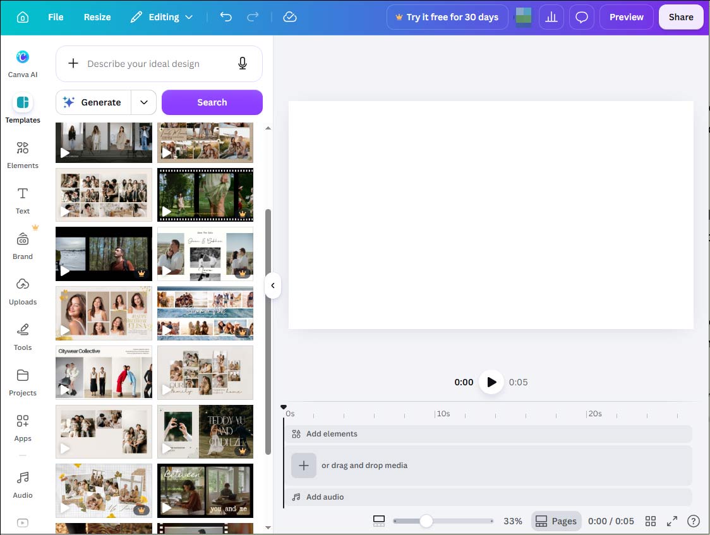Open the grid view icon
This screenshot has height=535, width=710.
[650, 521]
